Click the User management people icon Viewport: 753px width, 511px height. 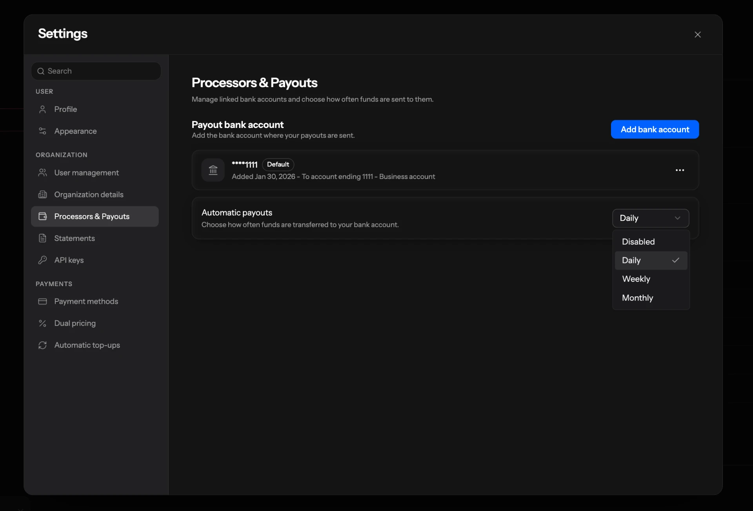pyautogui.click(x=42, y=173)
